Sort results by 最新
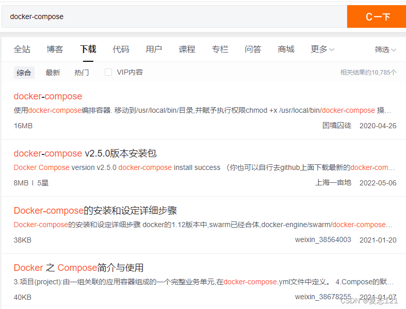This screenshot has height=309, width=406. pyautogui.click(x=53, y=73)
